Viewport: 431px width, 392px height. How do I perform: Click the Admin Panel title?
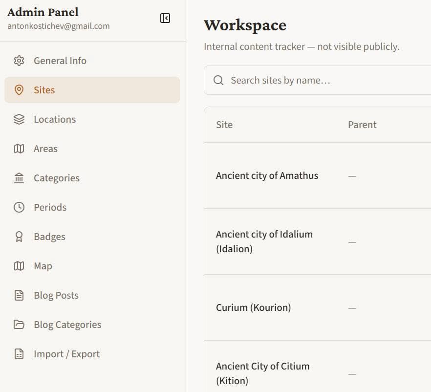click(x=43, y=12)
